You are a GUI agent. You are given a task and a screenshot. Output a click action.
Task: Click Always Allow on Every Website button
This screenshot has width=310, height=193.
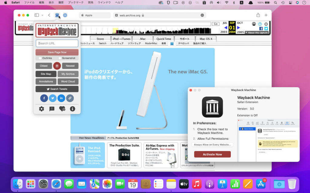(x=212, y=144)
